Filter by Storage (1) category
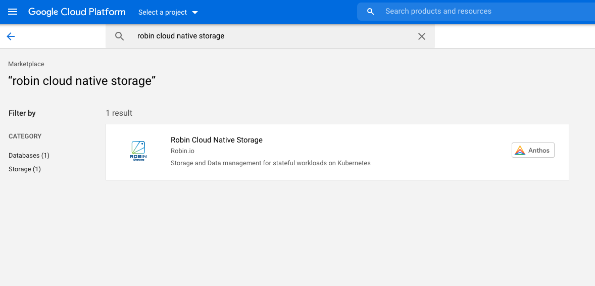The height and width of the screenshot is (286, 595). 25,169
